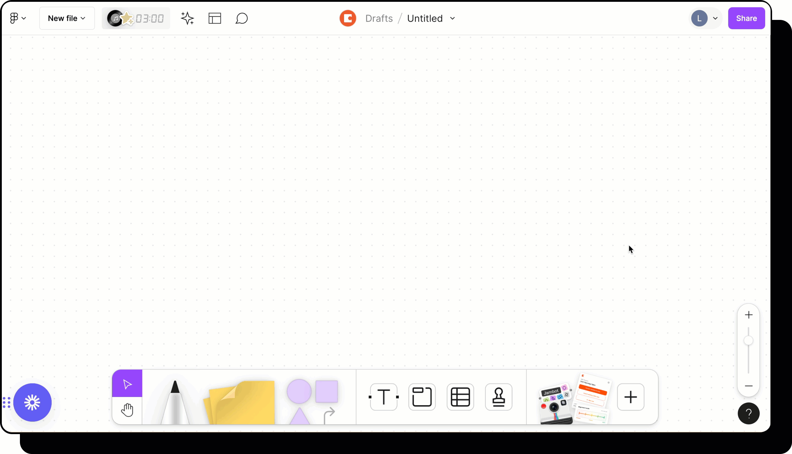Insert a table with the Table tool
792x454 pixels.
click(461, 397)
